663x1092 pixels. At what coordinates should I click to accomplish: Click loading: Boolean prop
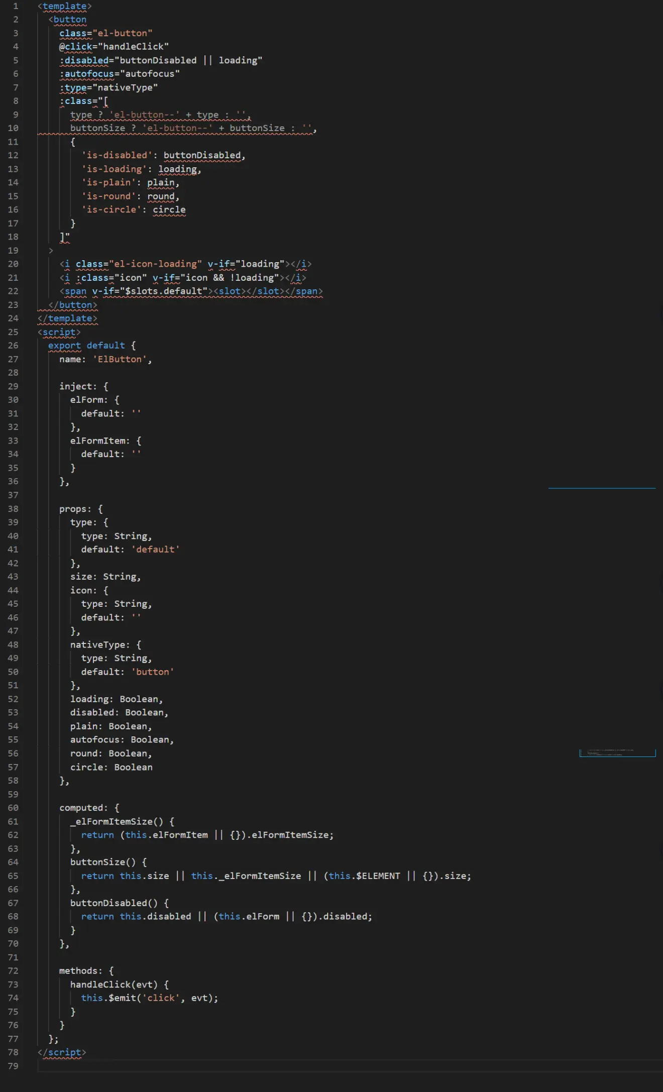click(x=117, y=699)
